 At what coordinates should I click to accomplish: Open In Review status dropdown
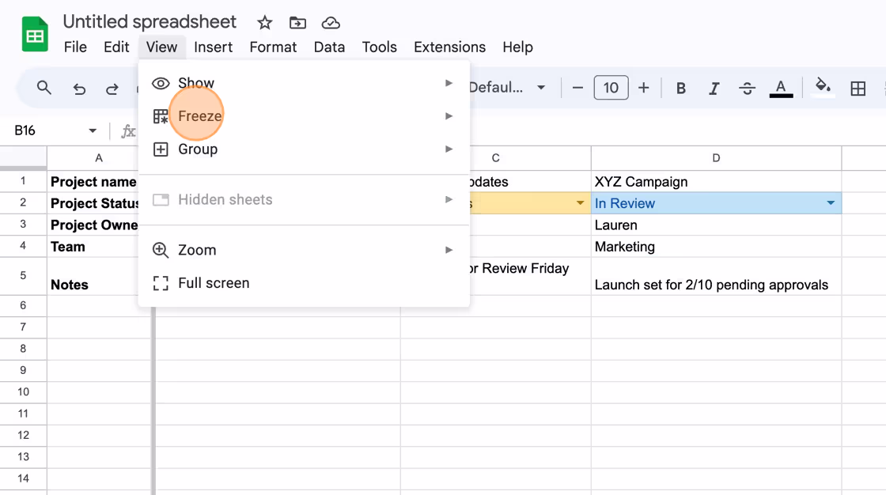pyautogui.click(x=830, y=203)
